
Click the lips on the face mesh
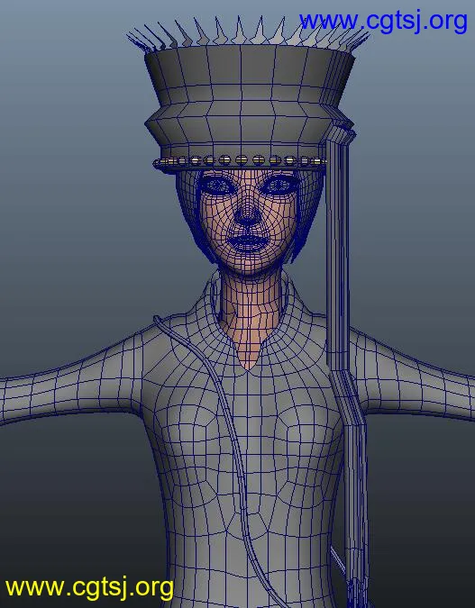[x=248, y=241]
